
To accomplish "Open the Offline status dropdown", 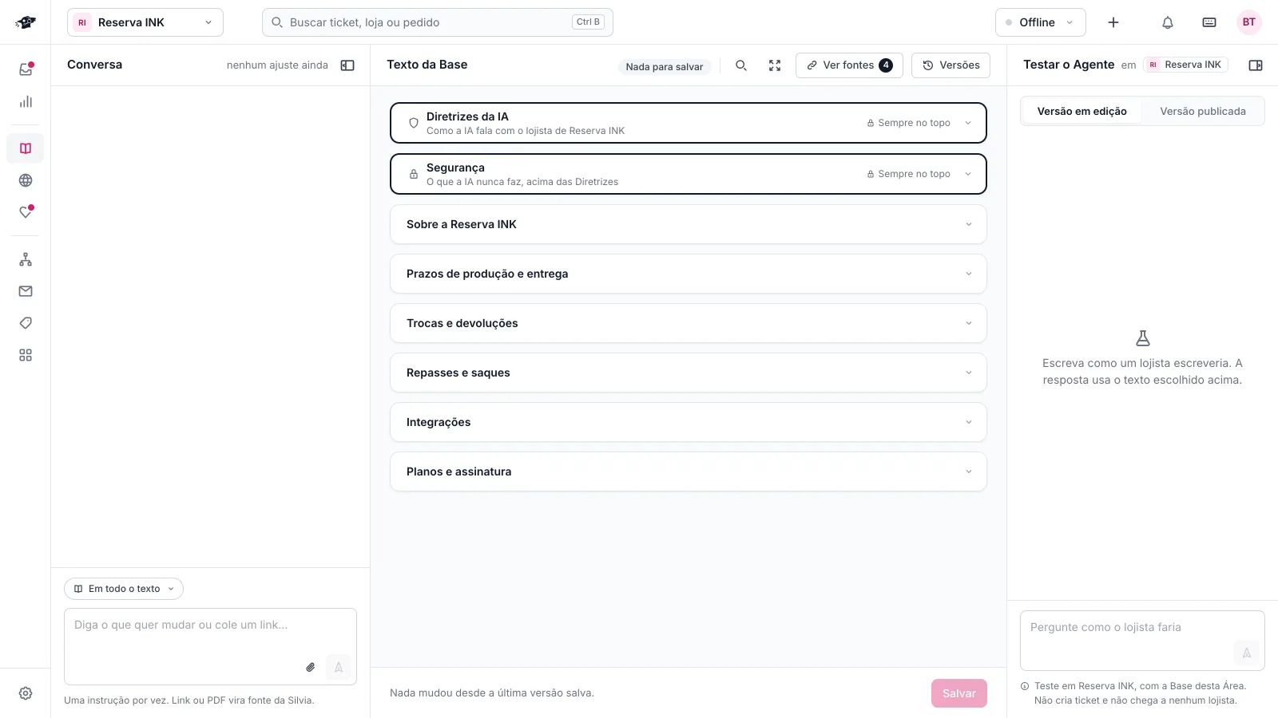I will [x=1041, y=22].
